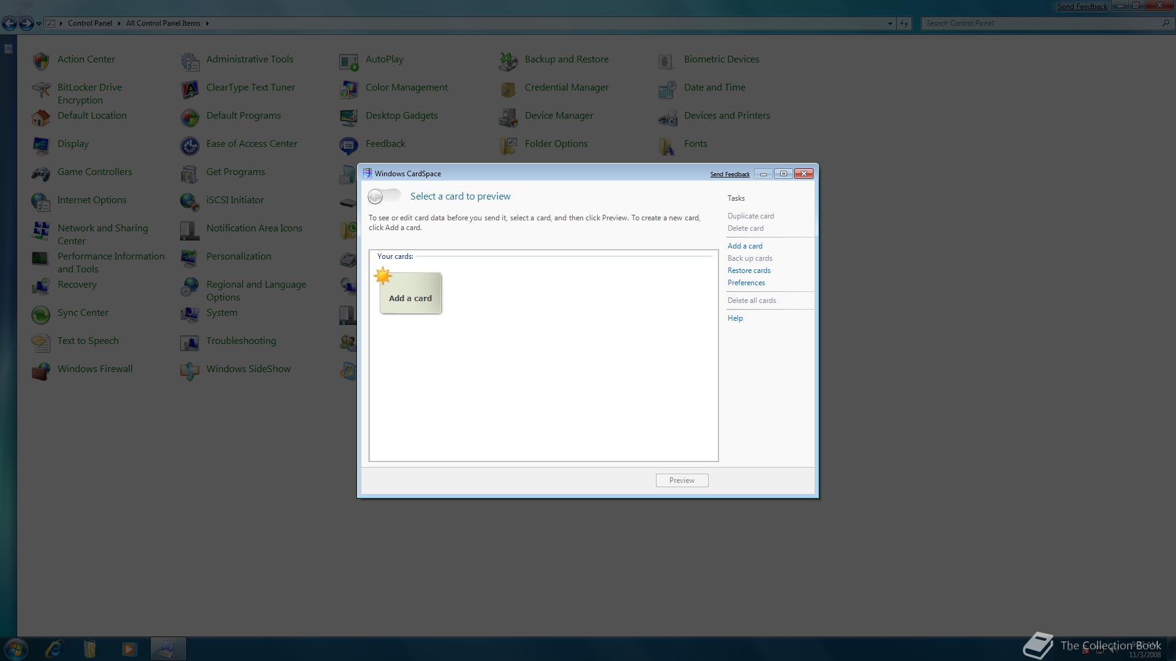Open Date and Time icon
The image size is (1176, 661).
[668, 89]
